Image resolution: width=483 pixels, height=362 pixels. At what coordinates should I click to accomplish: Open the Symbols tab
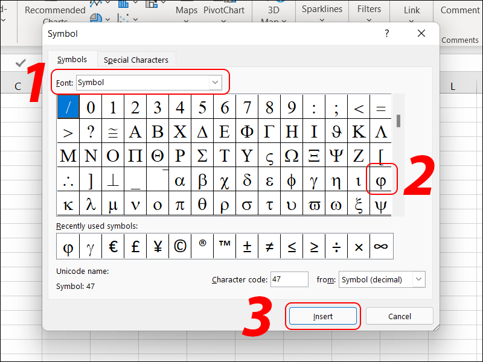click(72, 59)
